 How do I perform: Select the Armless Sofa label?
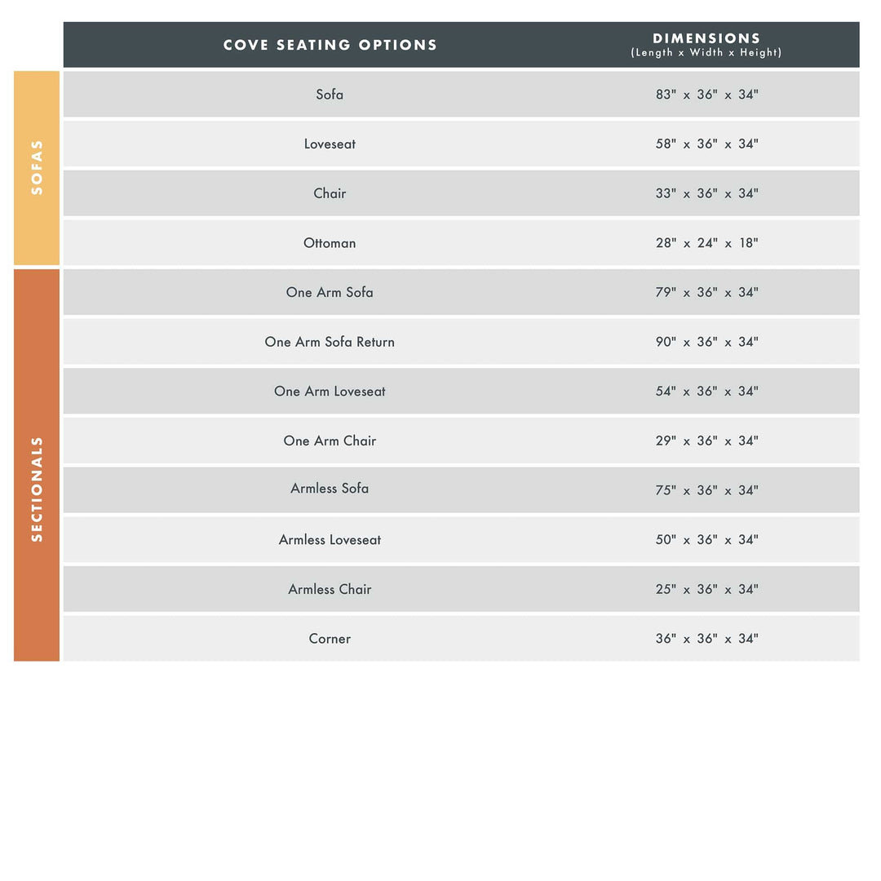[x=330, y=489]
